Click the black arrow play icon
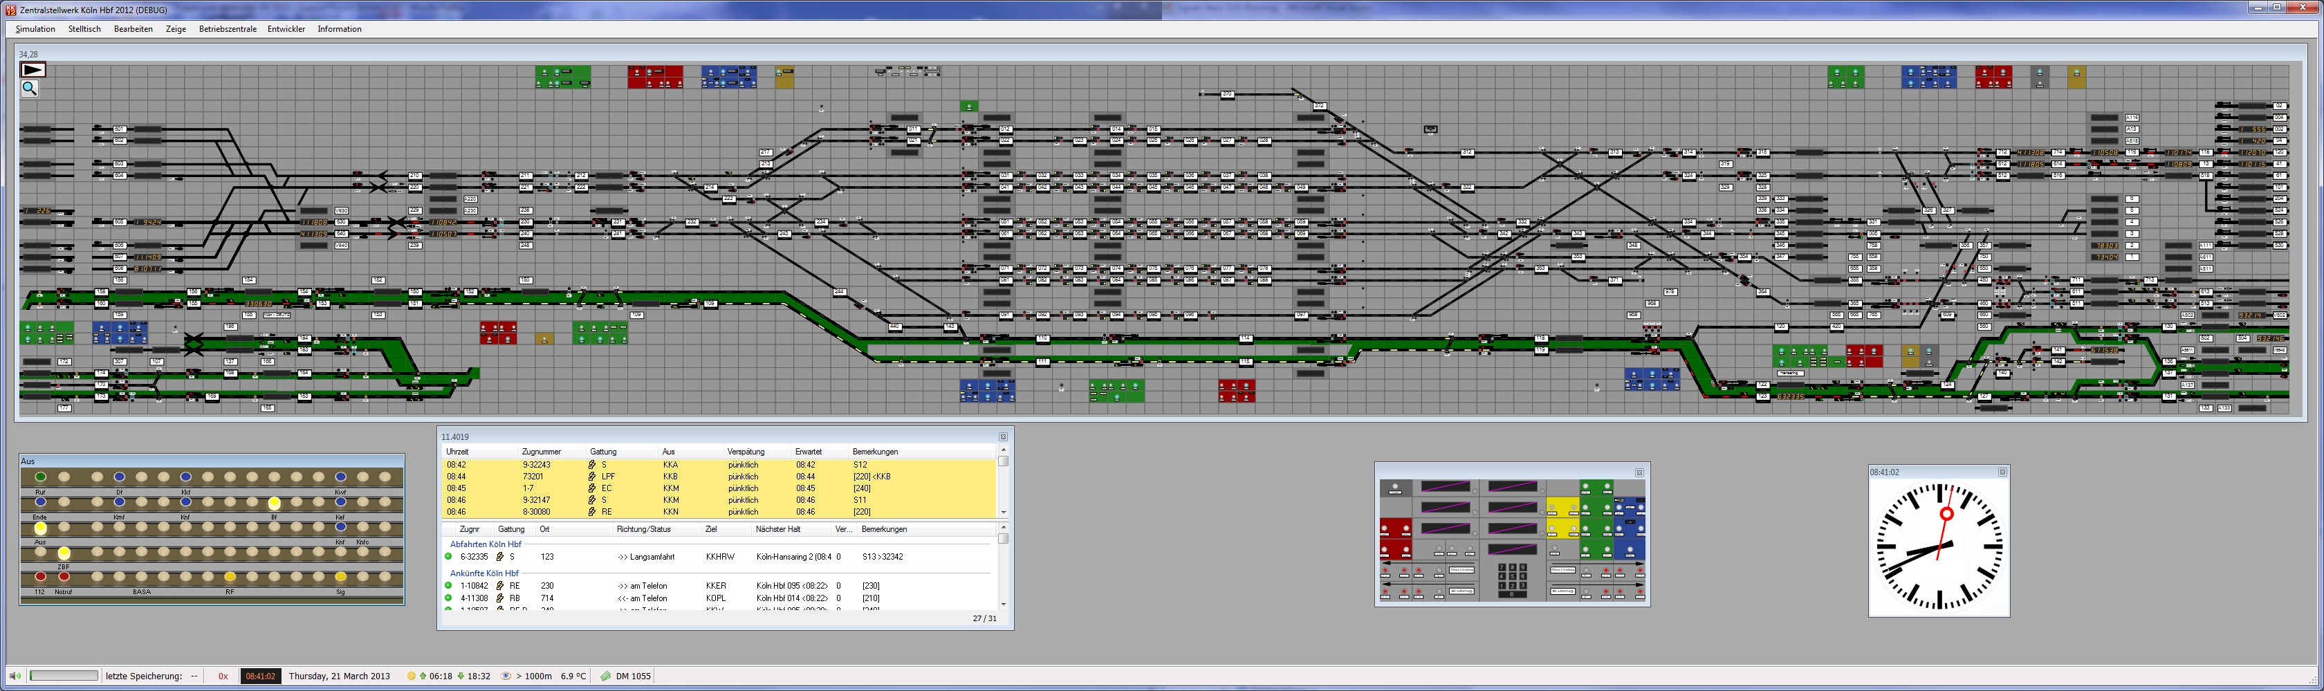The width and height of the screenshot is (2324, 691). pos(33,71)
